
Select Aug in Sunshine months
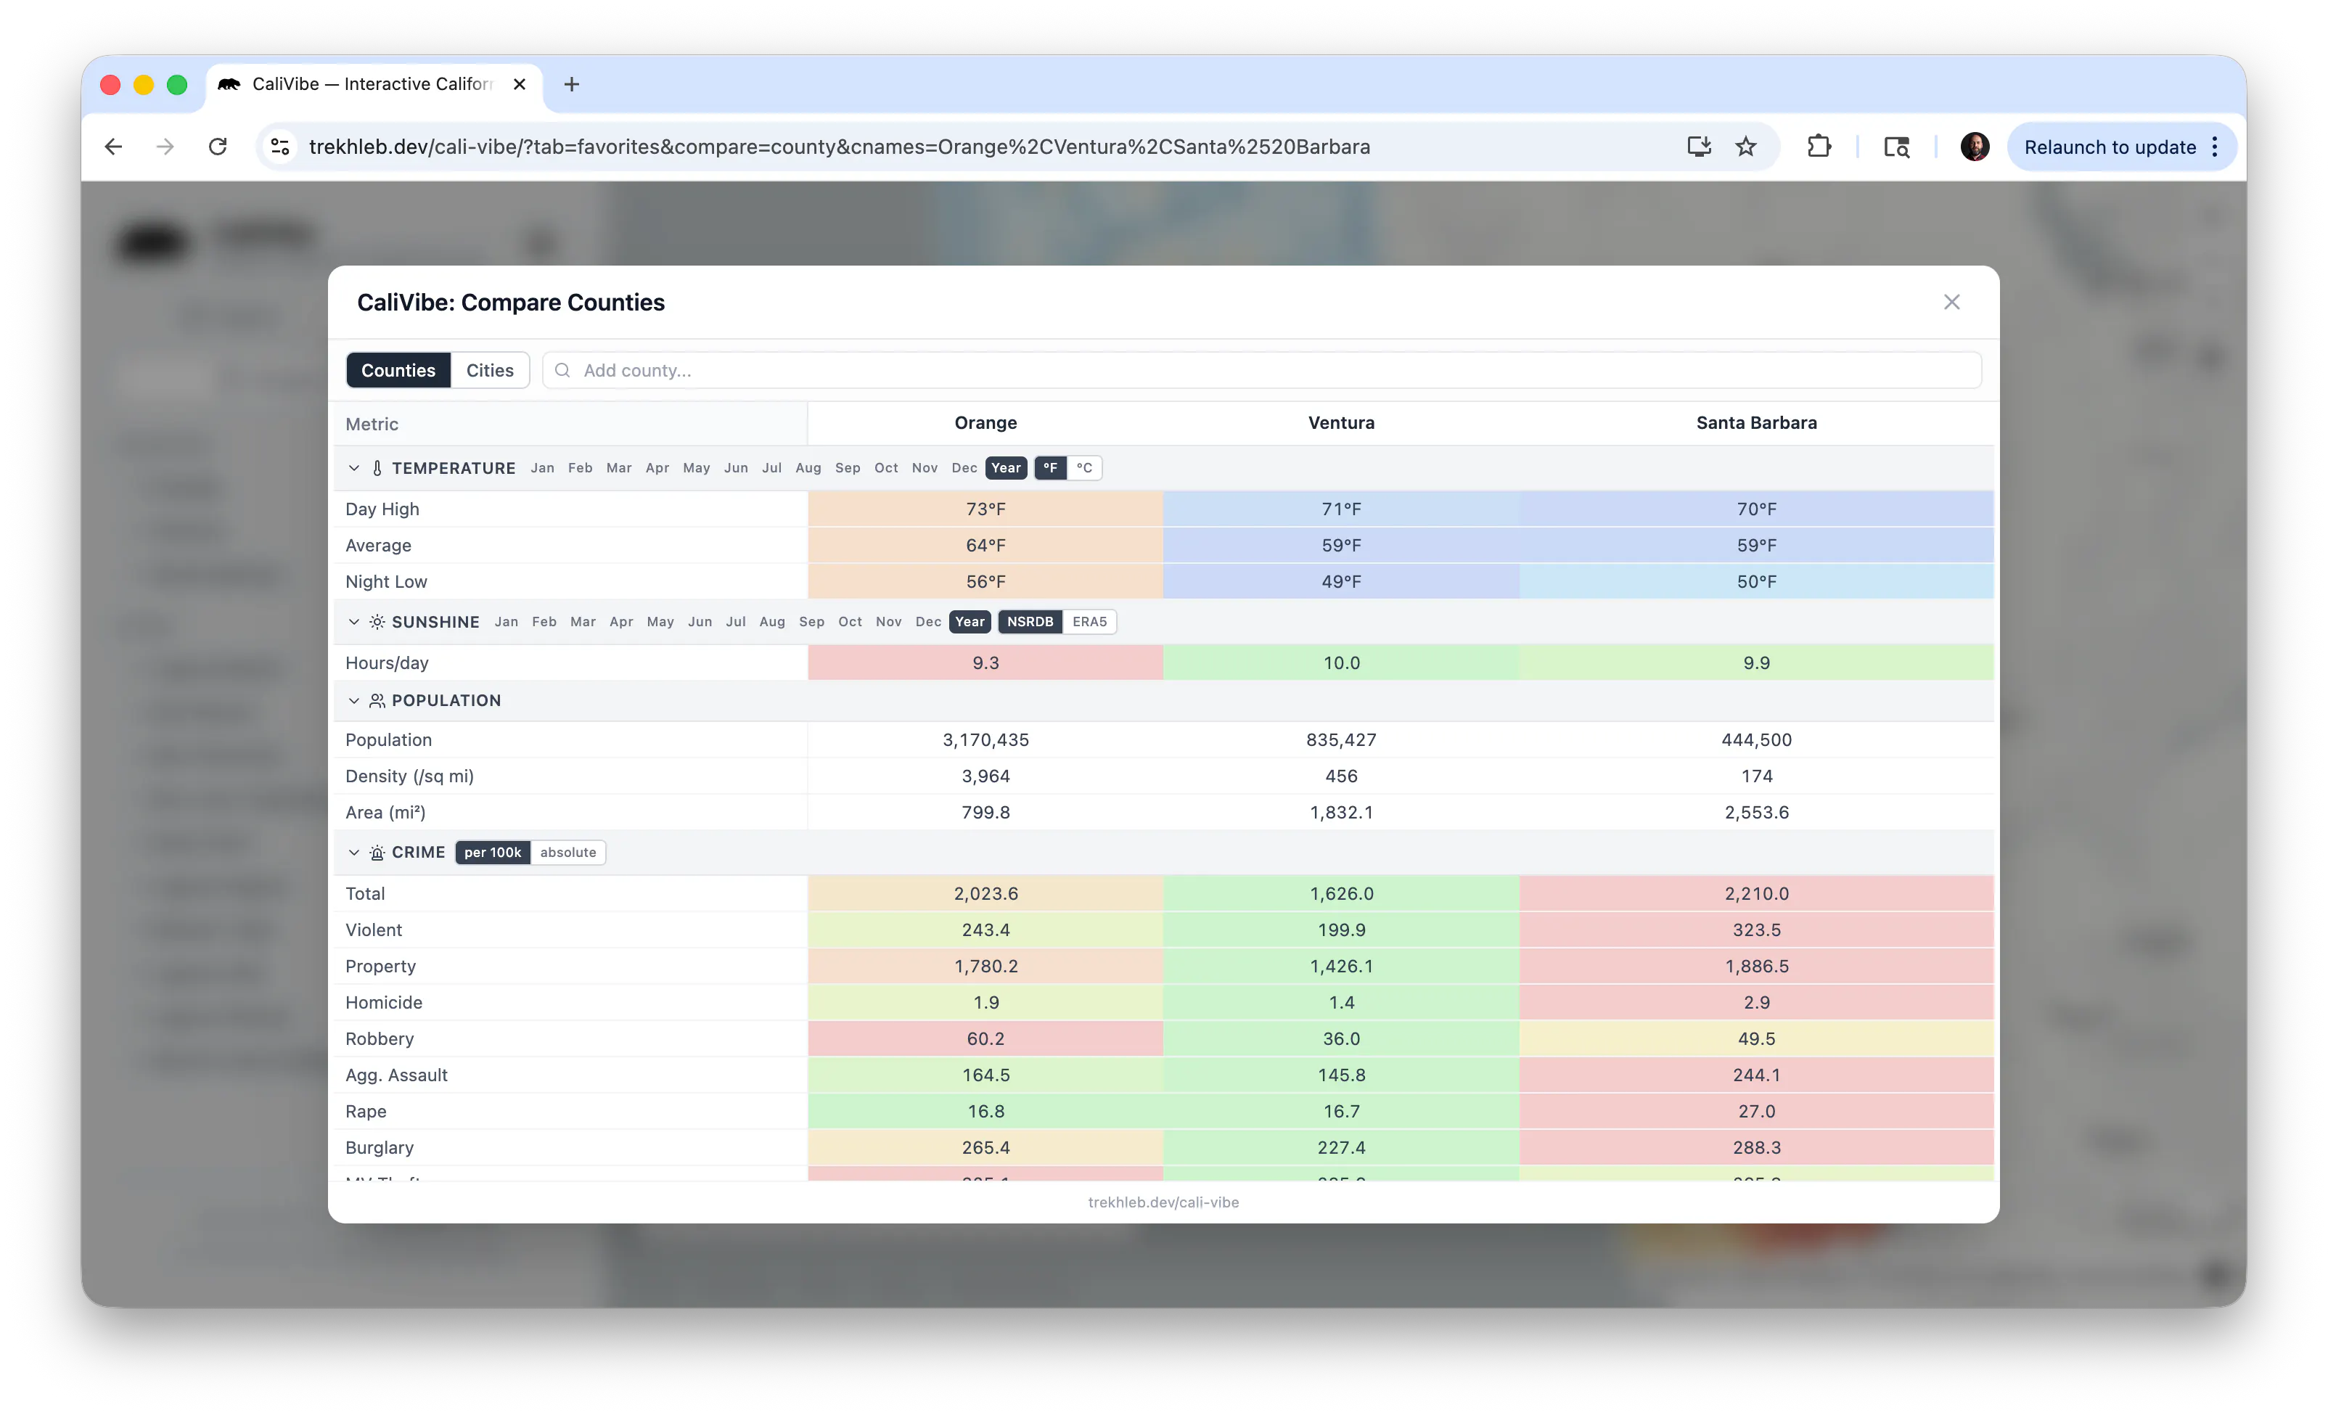point(772,622)
